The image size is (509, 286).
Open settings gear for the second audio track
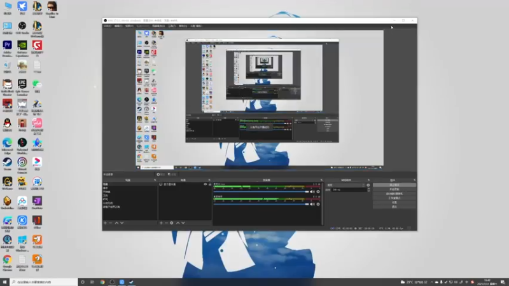coord(318,204)
